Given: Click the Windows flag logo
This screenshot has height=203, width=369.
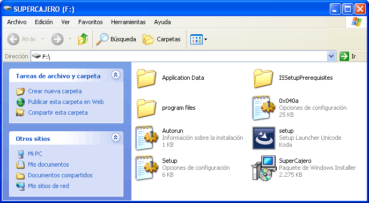Looking at the screenshot, I should click(357, 22).
